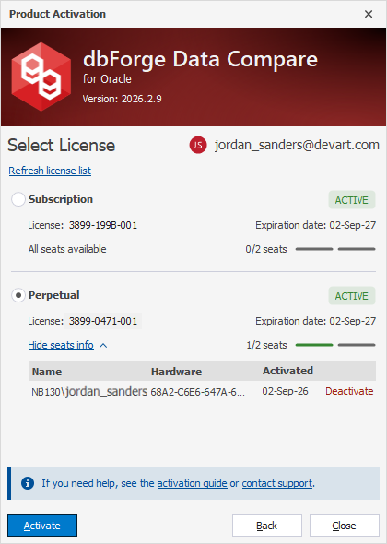
Task: Click the Perpetual 1/2 seats indicator bar
Action: (335, 345)
